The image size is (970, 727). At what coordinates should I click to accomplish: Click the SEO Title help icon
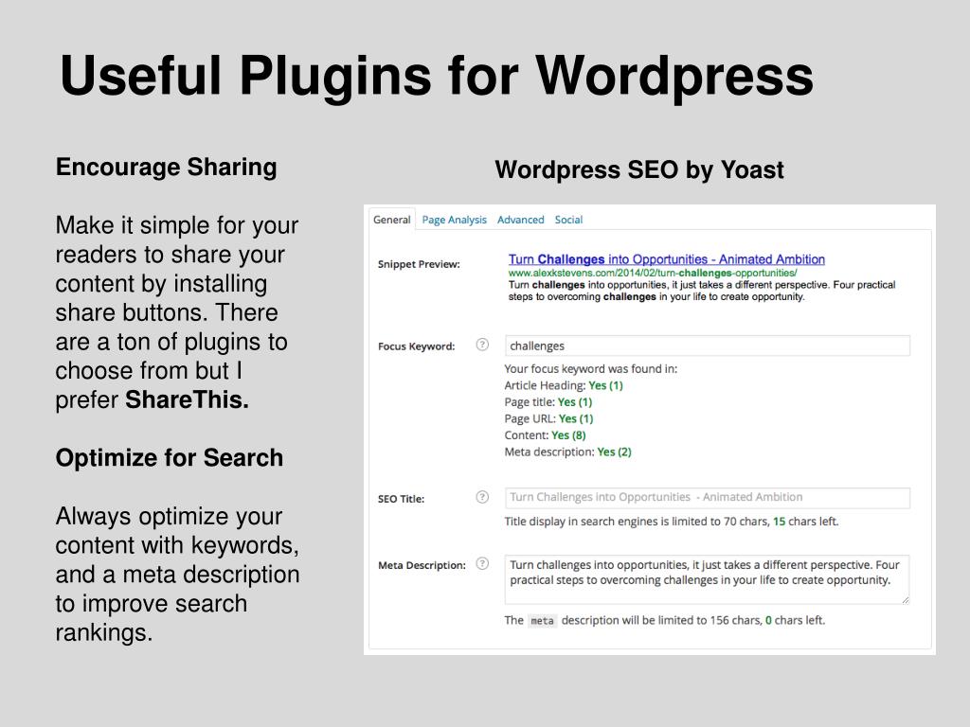pos(482,497)
